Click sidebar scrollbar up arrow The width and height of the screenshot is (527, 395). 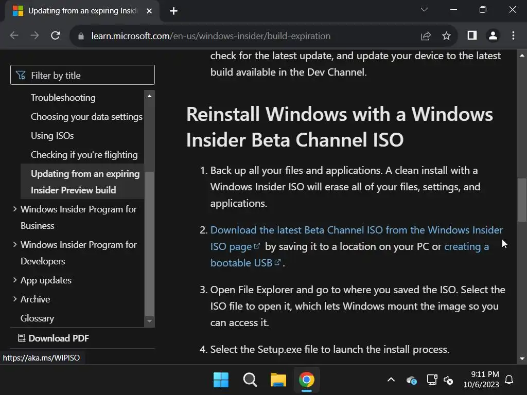tap(149, 96)
